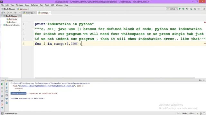
Task: Click the cursor position 5:23 in the status bar
Action: tap(179, 114)
